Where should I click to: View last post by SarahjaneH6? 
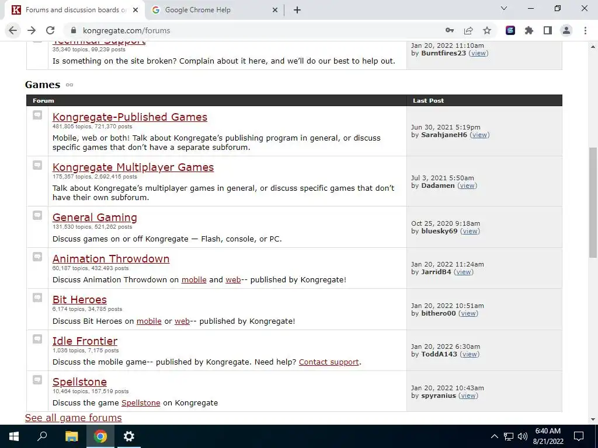click(479, 135)
